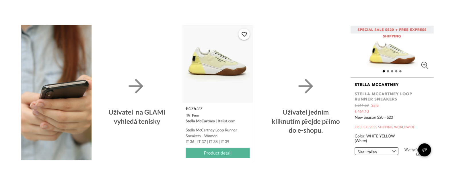The image size is (463, 174).
Task: Select the last carousel dot
Action: 400,71
